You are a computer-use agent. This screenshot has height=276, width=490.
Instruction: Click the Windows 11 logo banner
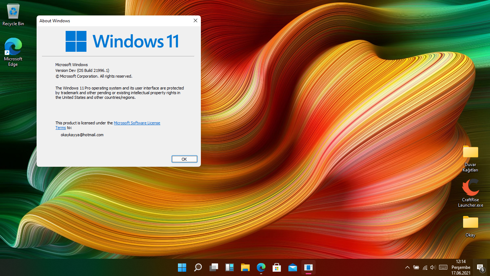pyautogui.click(x=122, y=41)
